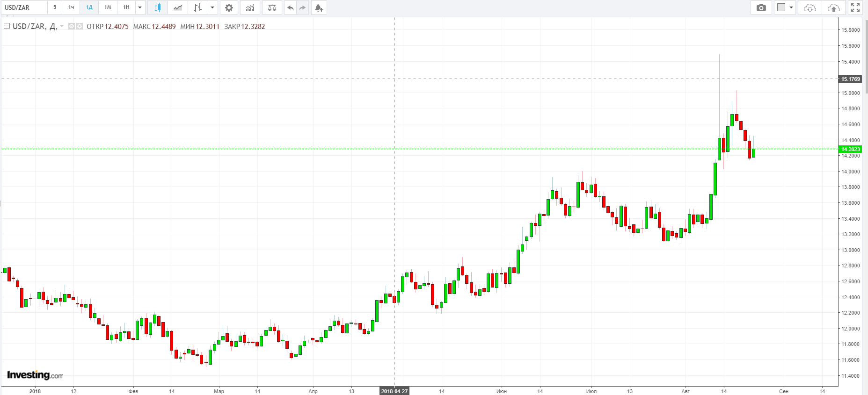Load a saved chart layout from the cloud
This screenshot has height=395, width=868.
coord(810,7)
